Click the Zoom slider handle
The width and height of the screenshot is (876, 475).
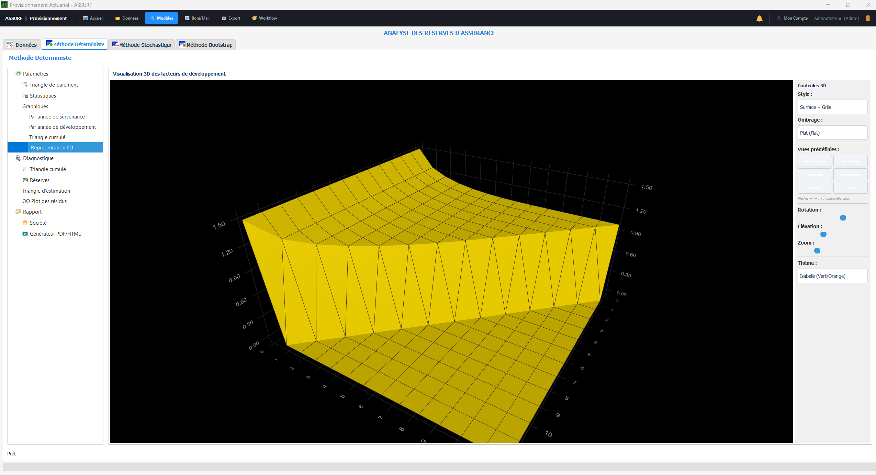817,251
